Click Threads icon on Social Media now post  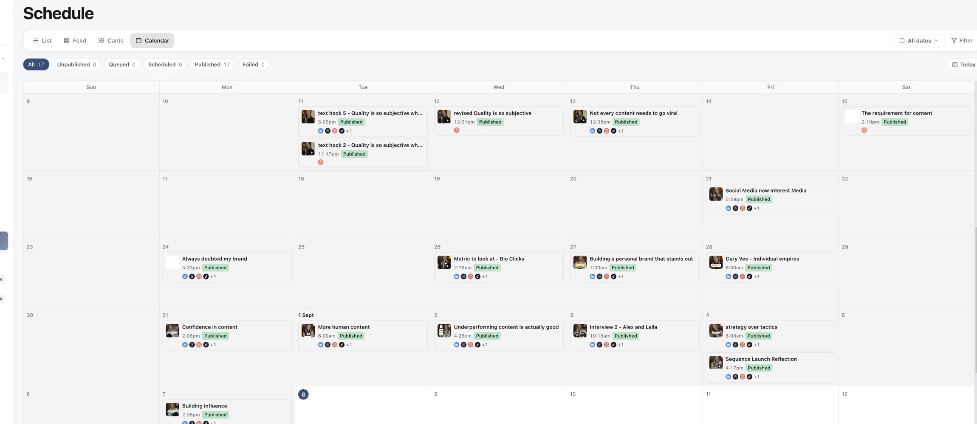[x=735, y=208]
